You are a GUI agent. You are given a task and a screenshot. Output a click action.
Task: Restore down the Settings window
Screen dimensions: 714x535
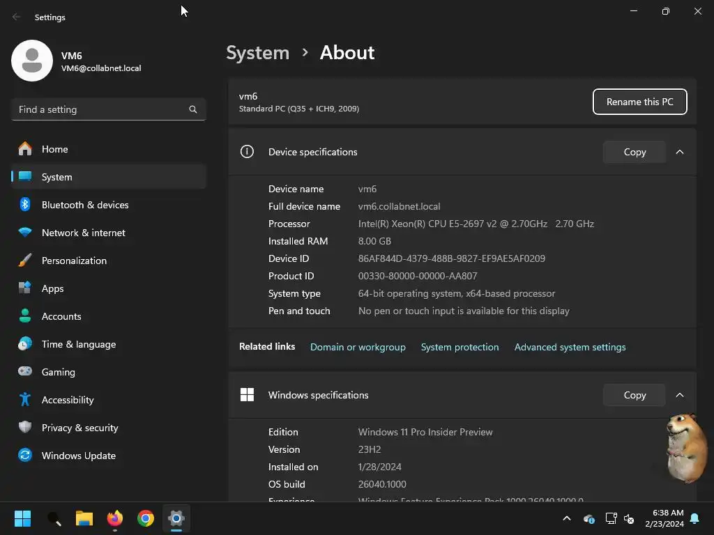click(665, 11)
